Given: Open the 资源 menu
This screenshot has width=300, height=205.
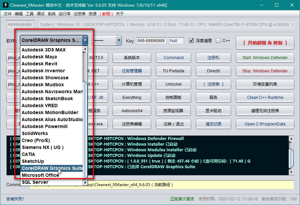Looking at the screenshot, I should (93, 14).
